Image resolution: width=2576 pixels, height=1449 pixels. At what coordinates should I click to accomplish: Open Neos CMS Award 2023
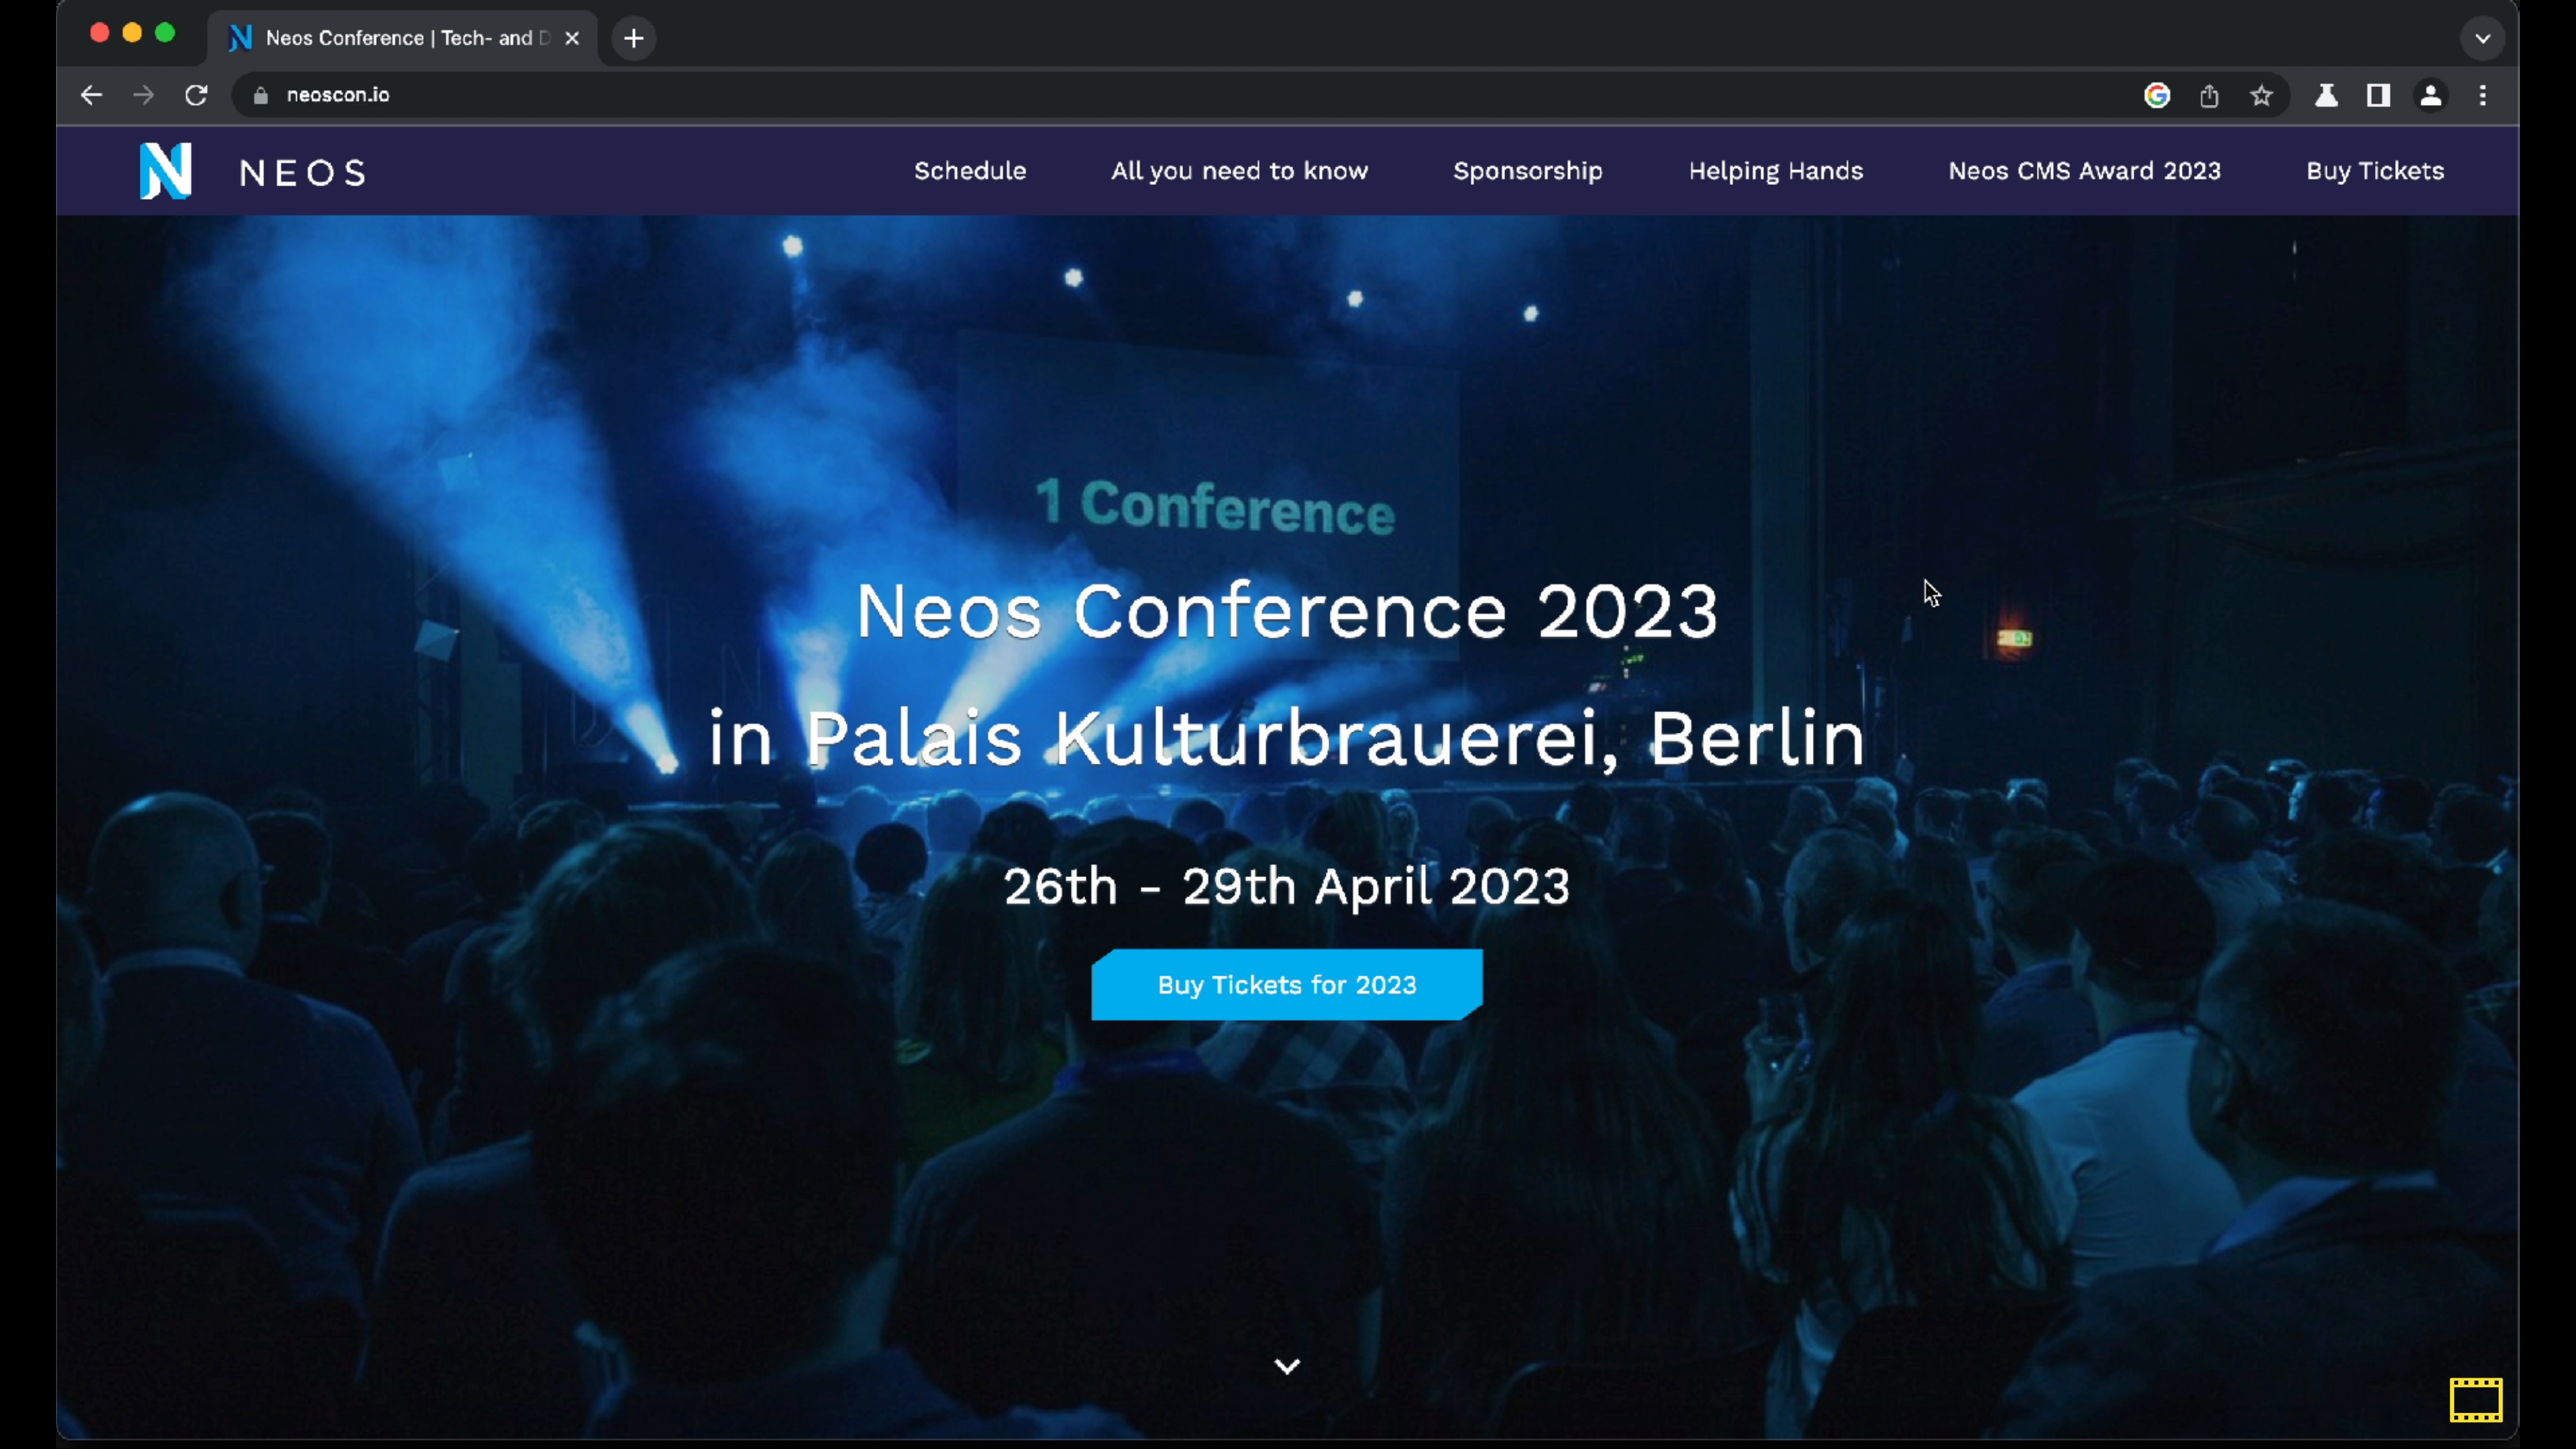click(x=2085, y=171)
